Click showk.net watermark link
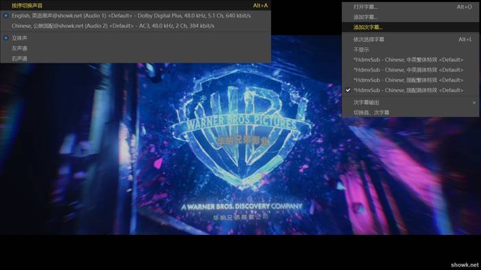This screenshot has height=270, width=481. tap(464, 265)
